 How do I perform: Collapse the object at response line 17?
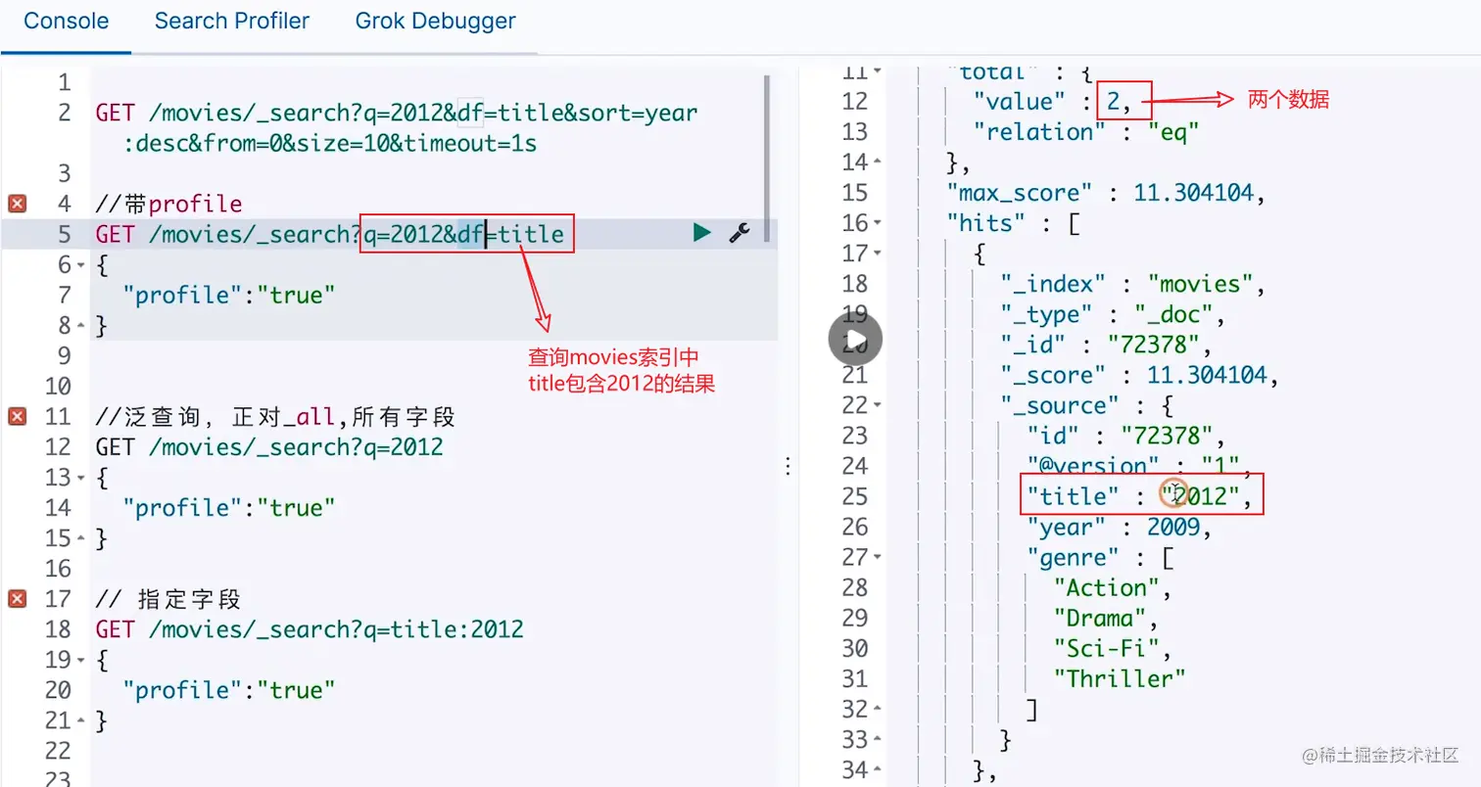pyautogui.click(x=877, y=254)
